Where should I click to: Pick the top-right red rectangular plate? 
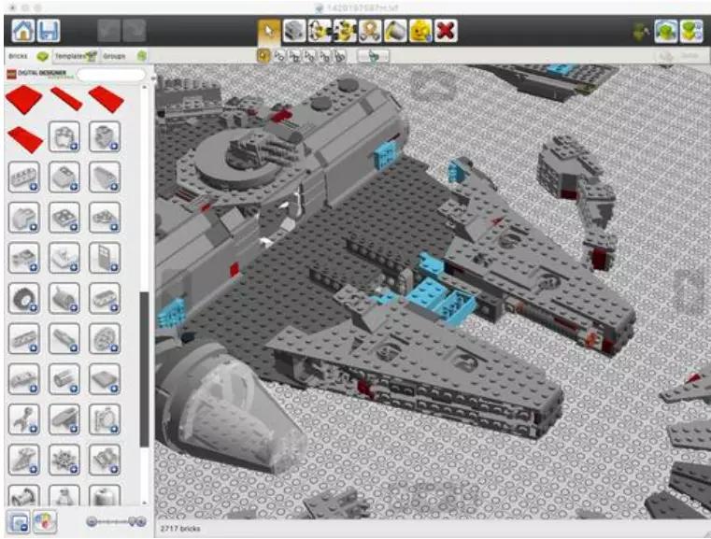click(107, 99)
